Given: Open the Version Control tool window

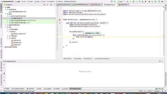Looking at the screenshot, I should (x=18, y=89).
